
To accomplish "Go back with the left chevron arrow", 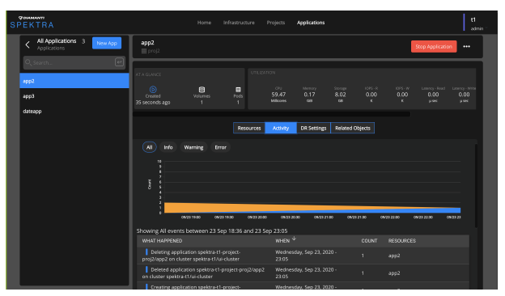I will pyautogui.click(x=28, y=44).
